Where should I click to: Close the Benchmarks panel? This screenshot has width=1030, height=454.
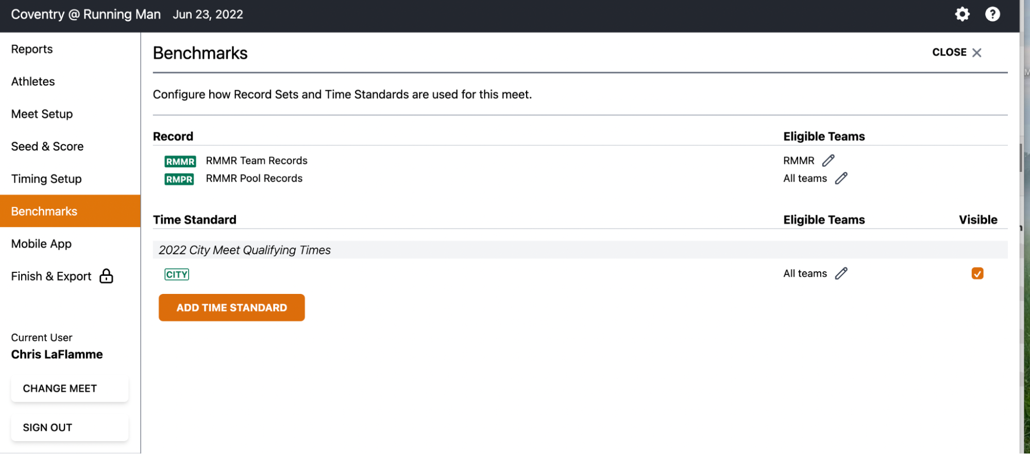click(956, 53)
